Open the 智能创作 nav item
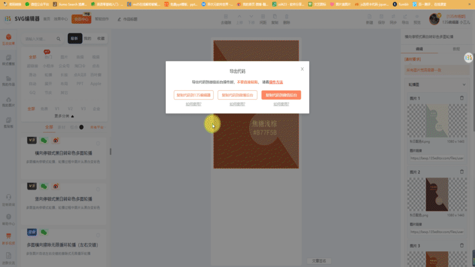This screenshot has height=267, width=475. (x=102, y=19)
